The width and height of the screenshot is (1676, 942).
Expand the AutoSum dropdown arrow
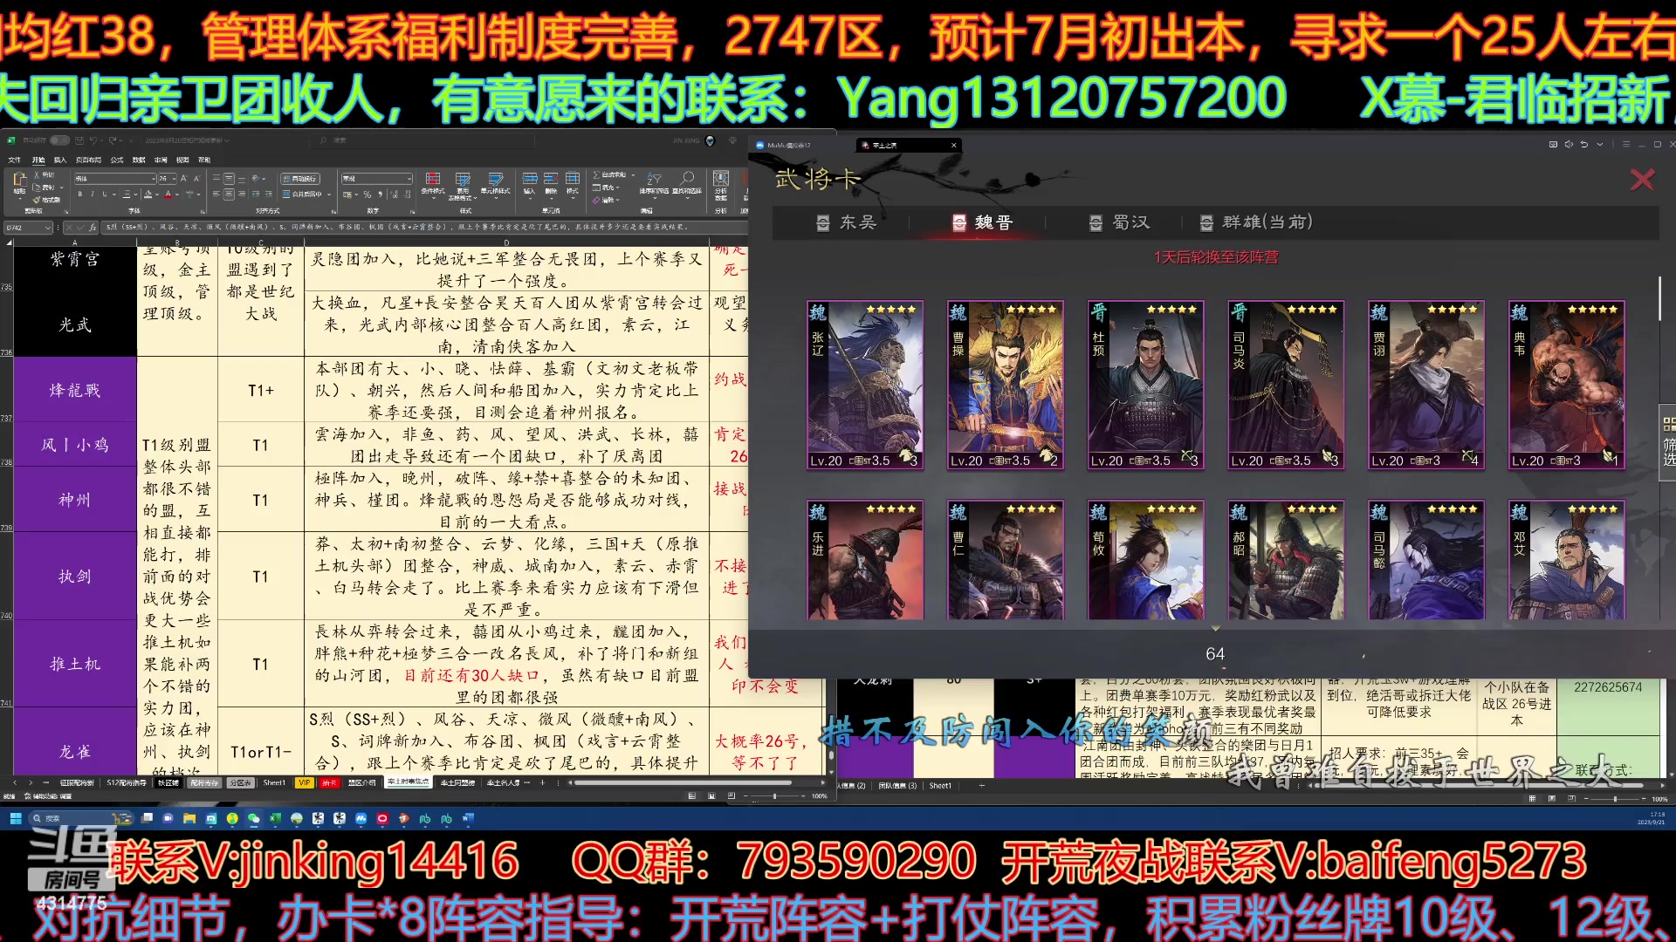633,175
